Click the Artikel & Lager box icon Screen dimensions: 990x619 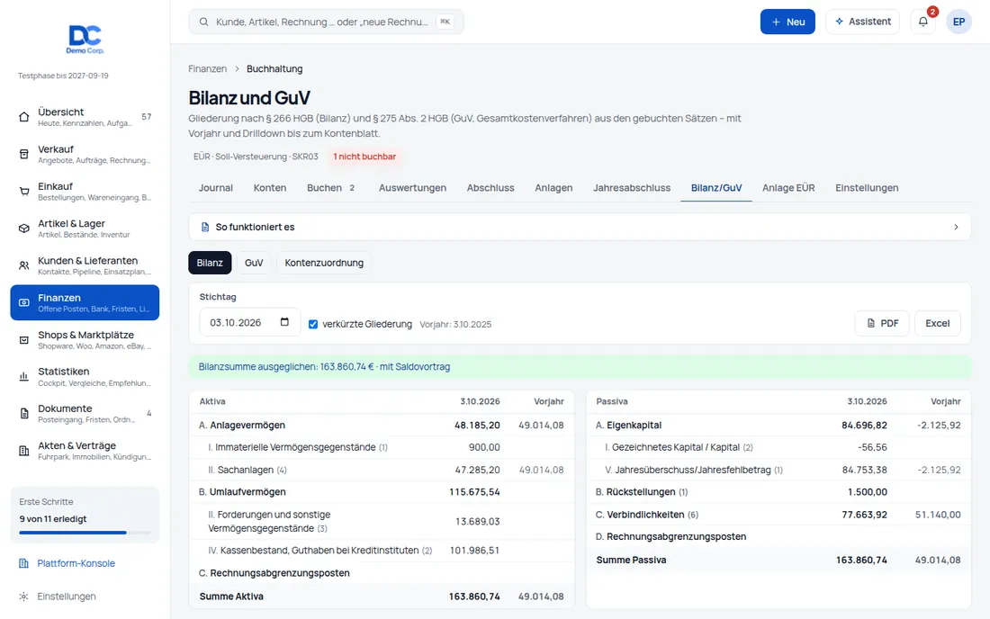click(24, 229)
